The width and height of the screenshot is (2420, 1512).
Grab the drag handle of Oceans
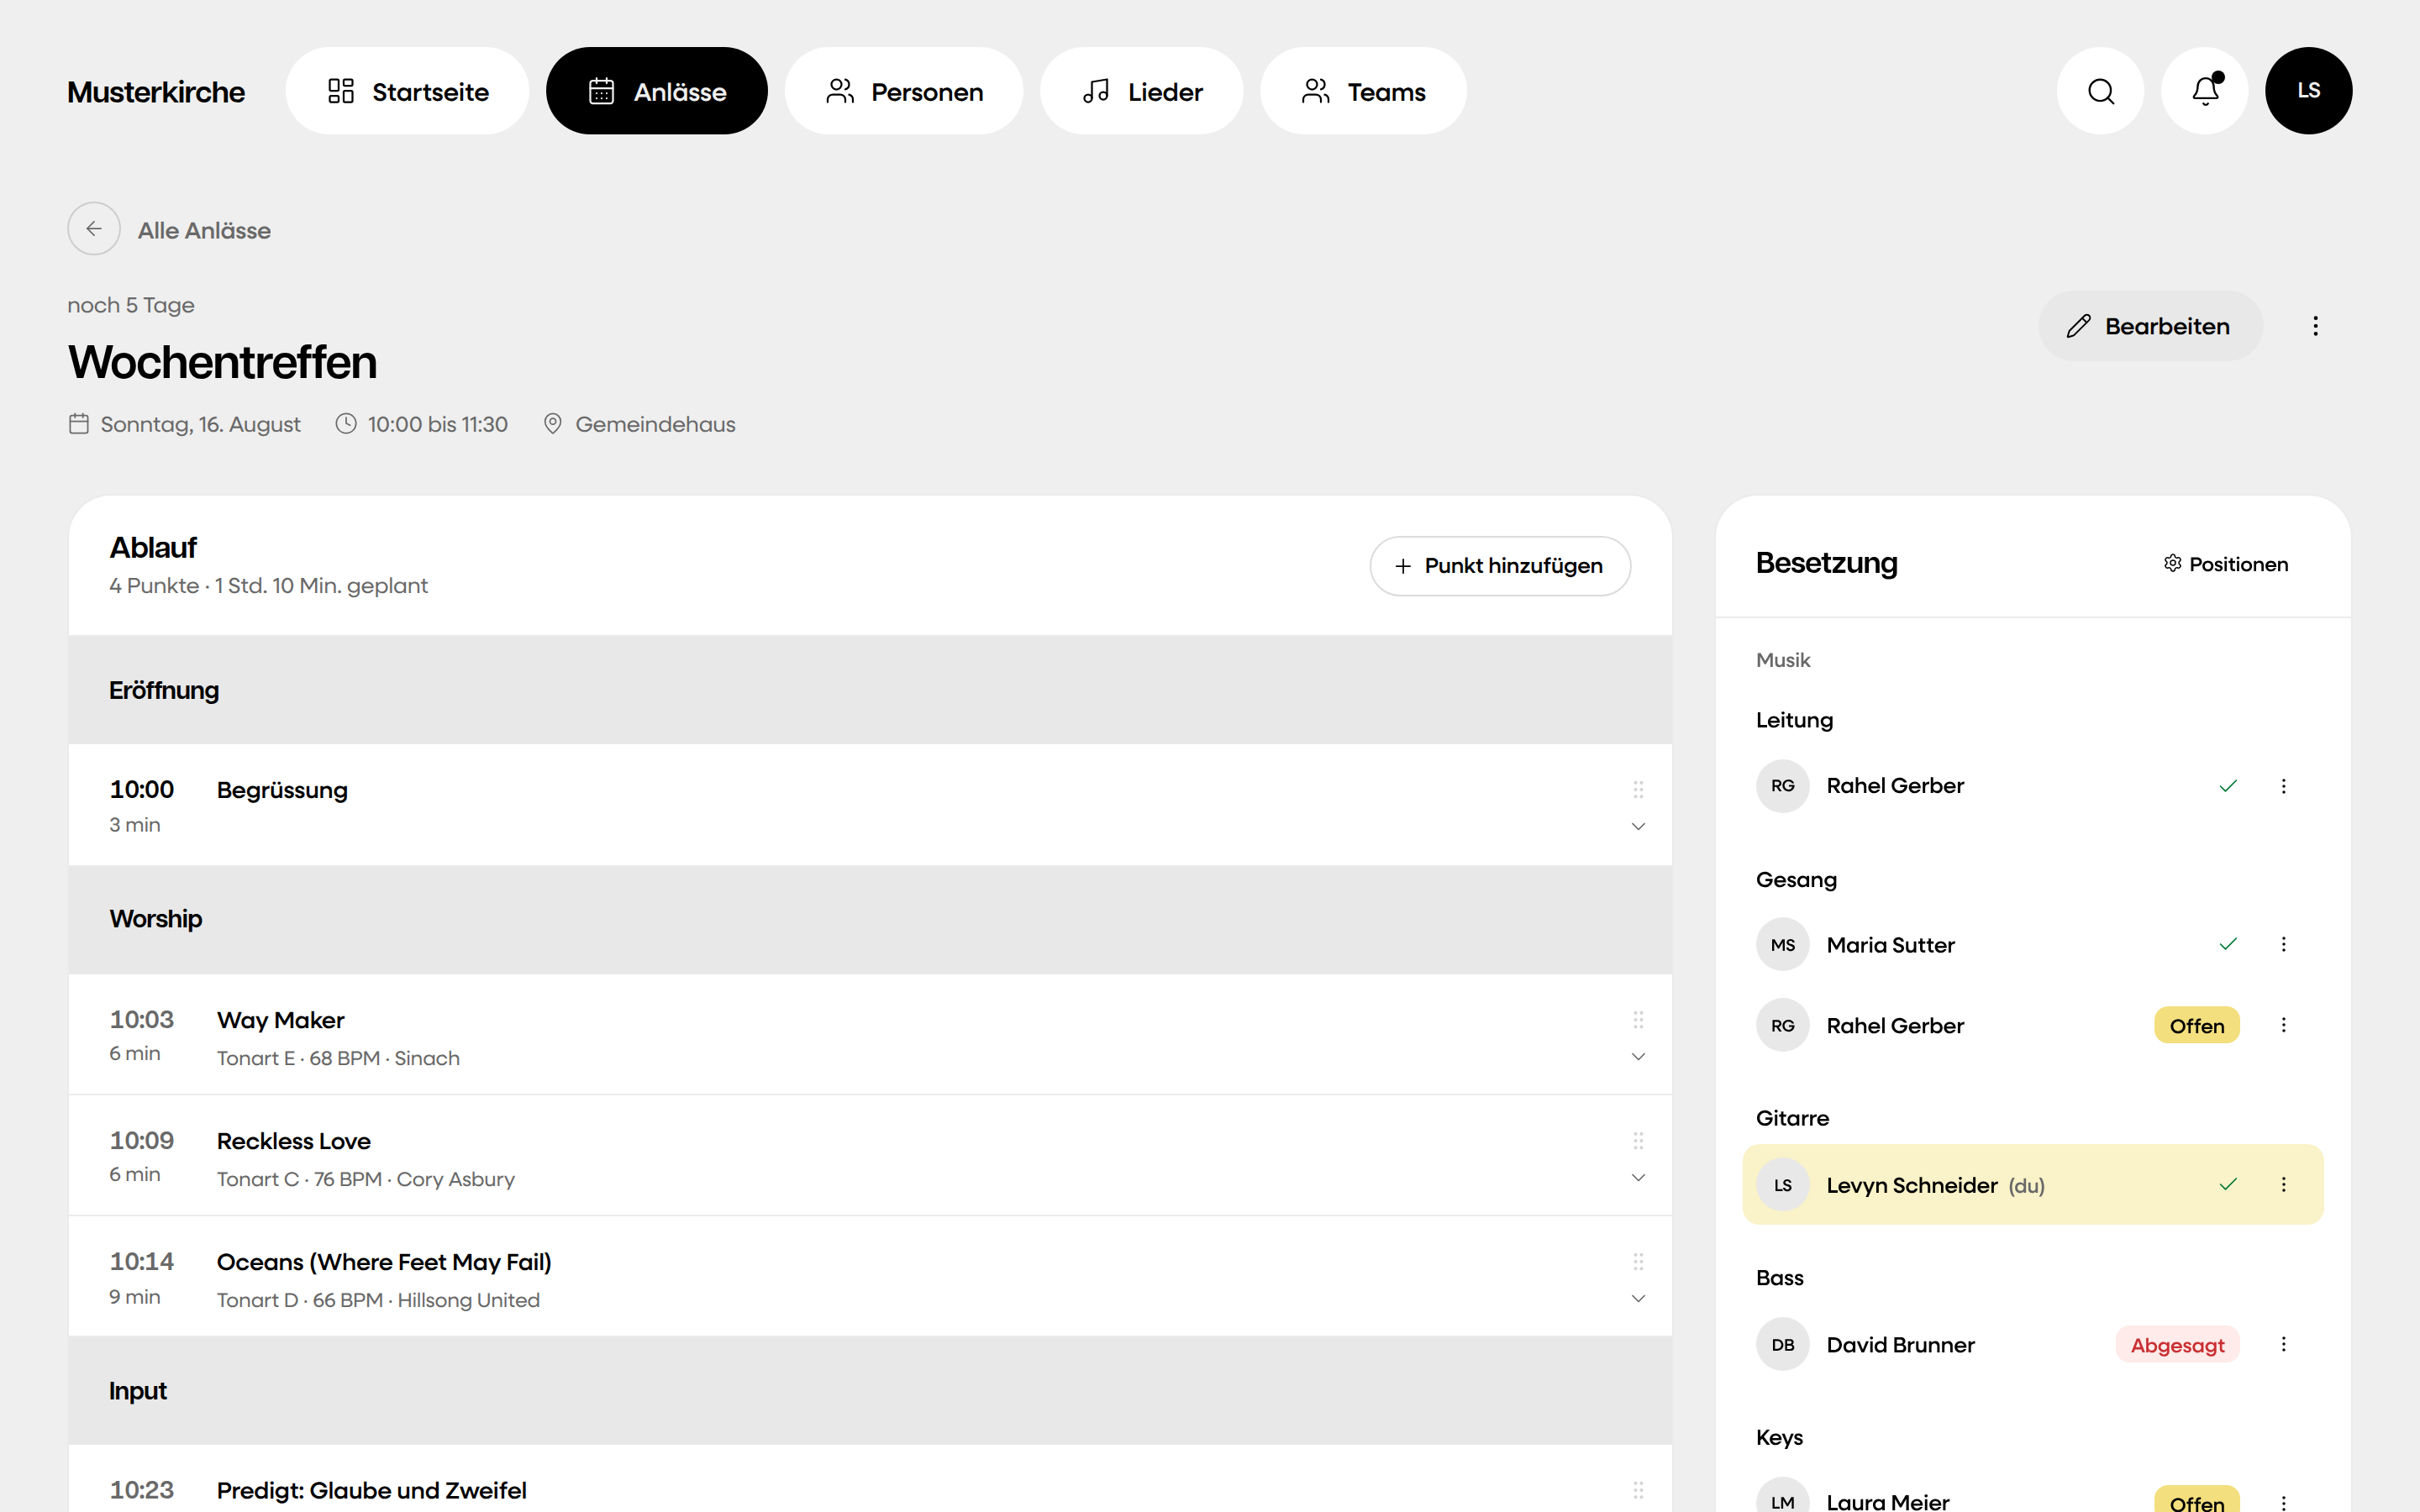pyautogui.click(x=1638, y=1262)
